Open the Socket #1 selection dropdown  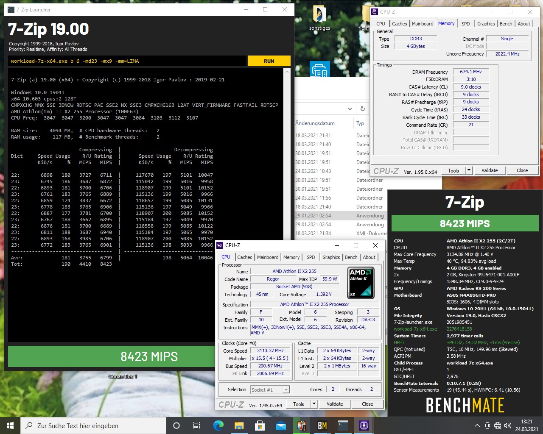[270, 390]
